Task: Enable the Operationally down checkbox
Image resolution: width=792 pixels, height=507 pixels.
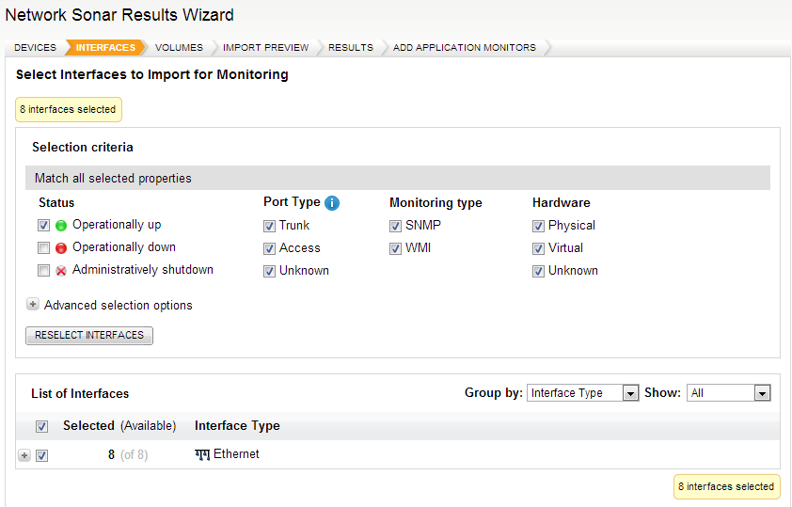Action: (43, 248)
